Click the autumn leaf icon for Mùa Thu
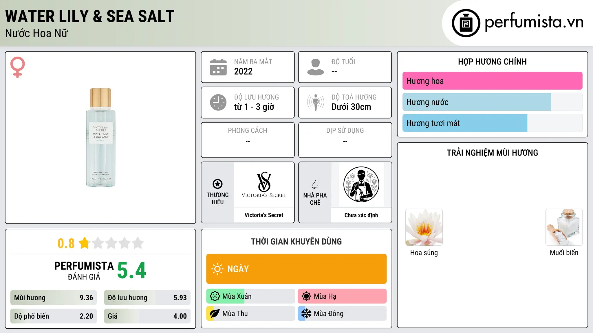The width and height of the screenshot is (593, 333). point(215,314)
